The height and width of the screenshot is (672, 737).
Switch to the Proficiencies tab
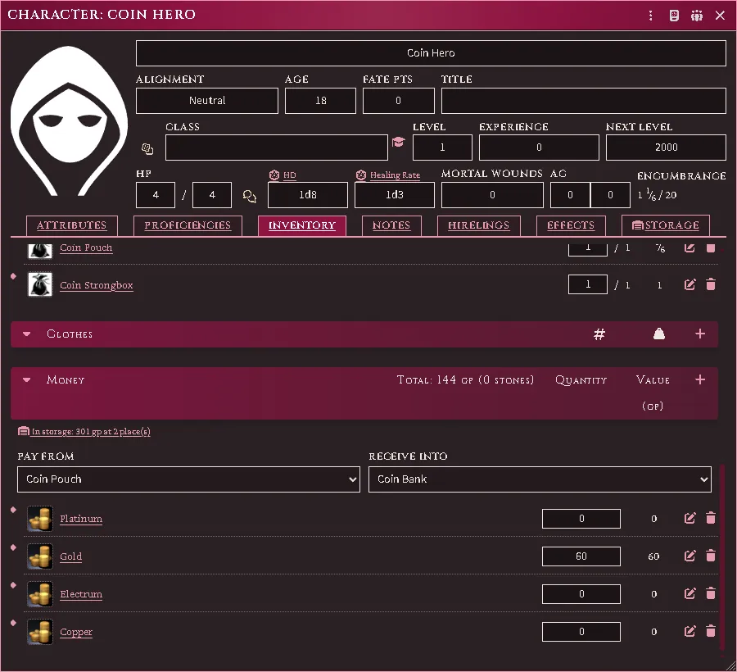(188, 225)
